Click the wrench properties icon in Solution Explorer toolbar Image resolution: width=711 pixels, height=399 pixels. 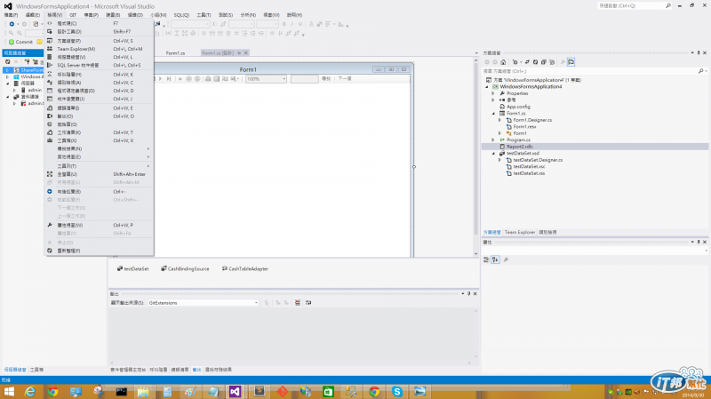(563, 62)
